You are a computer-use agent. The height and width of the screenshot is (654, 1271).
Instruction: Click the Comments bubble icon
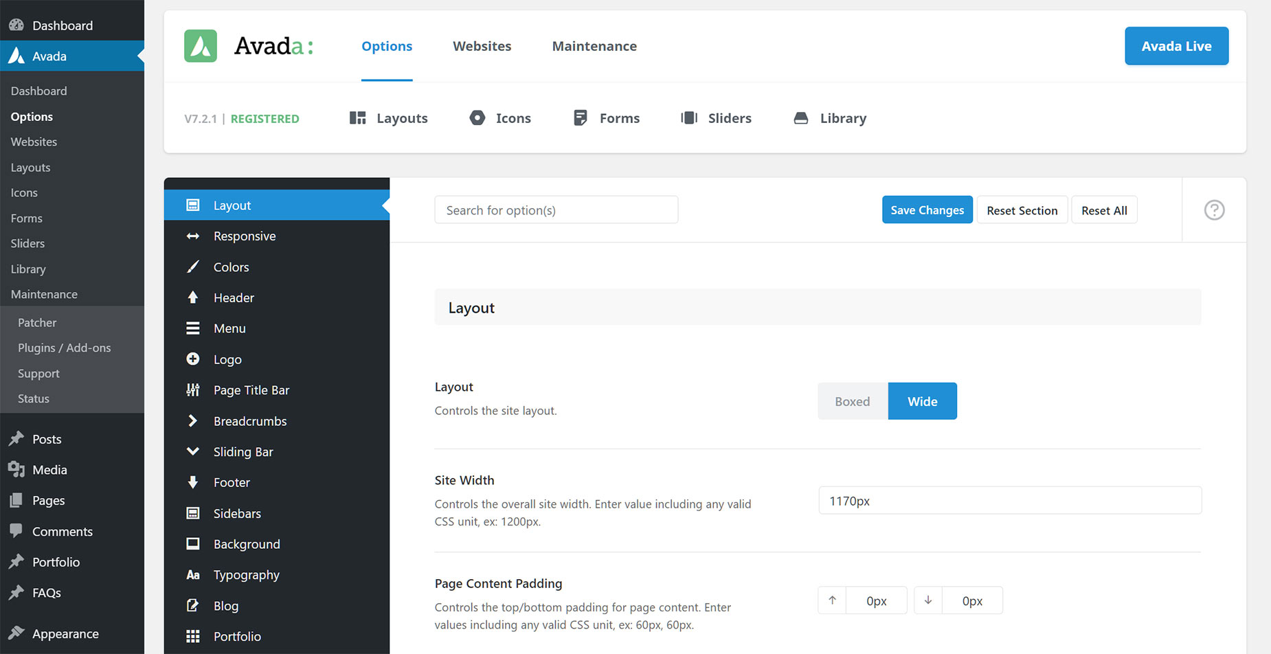pos(16,530)
